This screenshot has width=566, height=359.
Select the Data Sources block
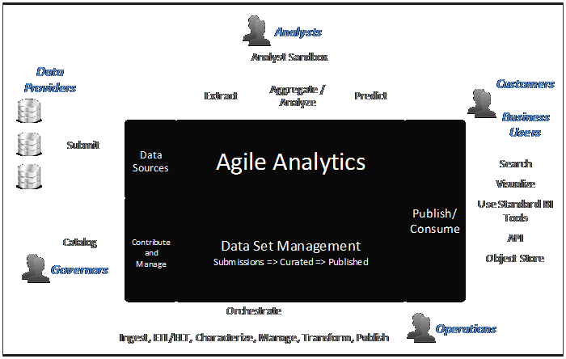[150, 161]
